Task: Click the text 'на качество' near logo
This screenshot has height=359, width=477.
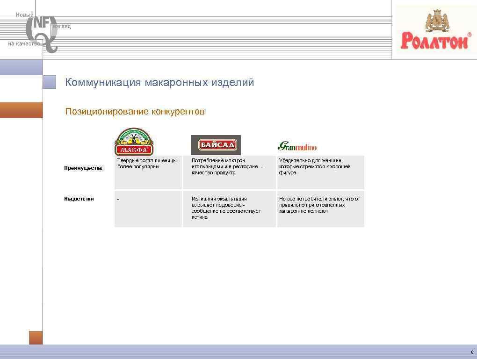Action: point(24,44)
